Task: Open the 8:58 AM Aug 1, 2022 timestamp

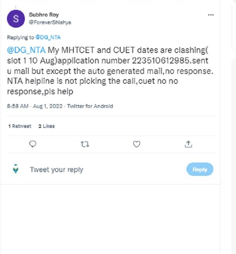Action: pyautogui.click(x=35, y=106)
